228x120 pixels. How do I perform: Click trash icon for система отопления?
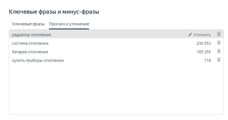point(219,43)
